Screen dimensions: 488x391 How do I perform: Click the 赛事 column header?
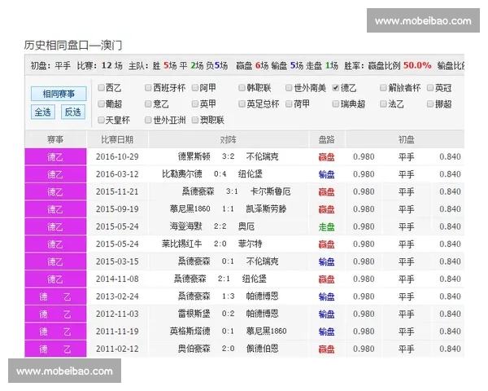click(55, 139)
